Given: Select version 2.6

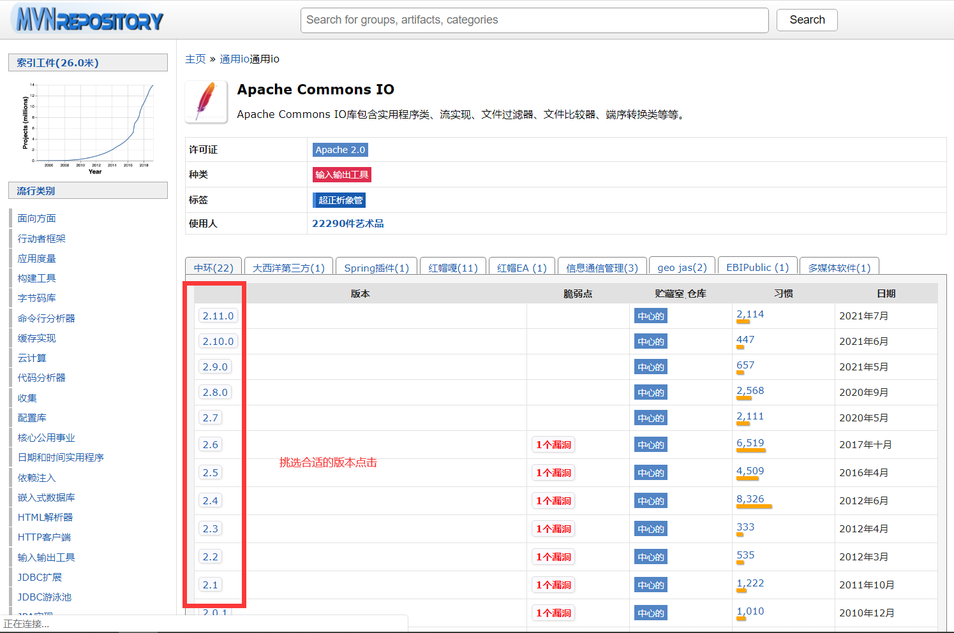Looking at the screenshot, I should pos(211,445).
